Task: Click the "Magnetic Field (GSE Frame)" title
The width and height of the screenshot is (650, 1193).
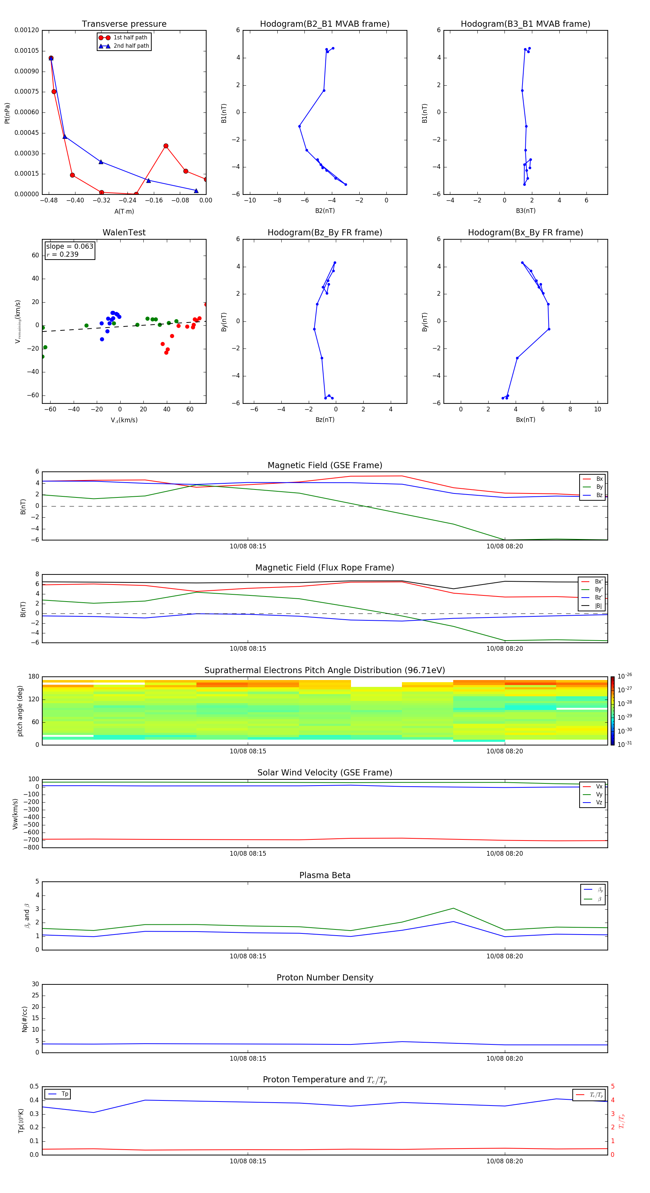Action: [325, 465]
